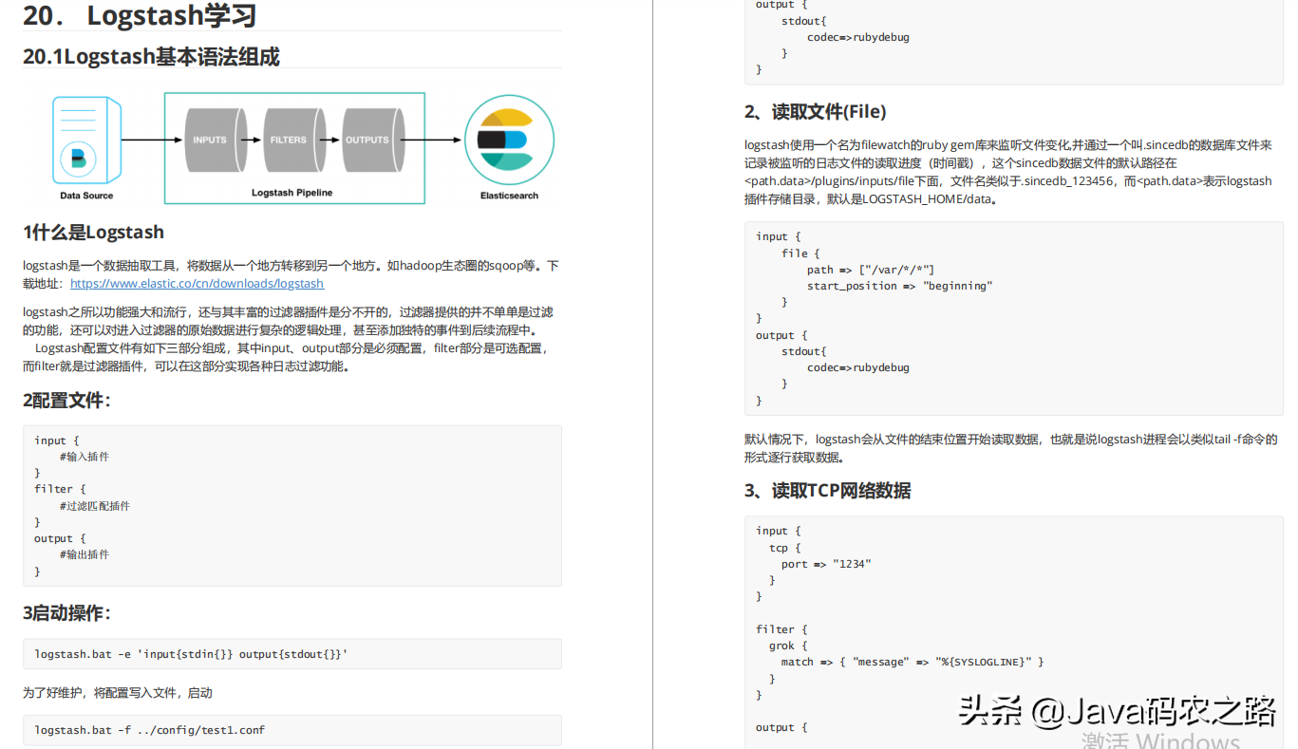Image resolution: width=1298 pixels, height=749 pixels.
Task: Click the Elasticsearch logo in the diagram
Action: 509,140
